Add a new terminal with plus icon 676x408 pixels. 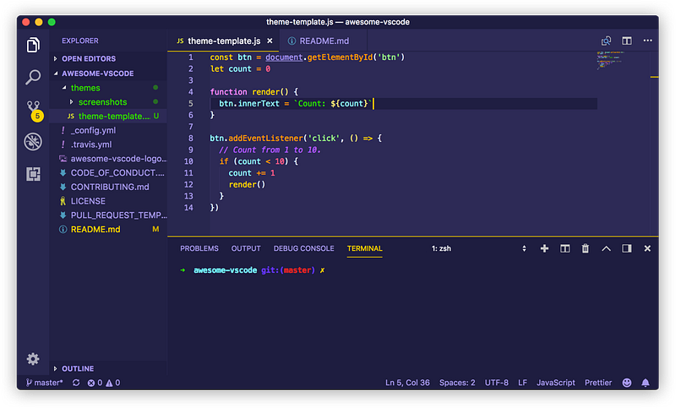[544, 248]
